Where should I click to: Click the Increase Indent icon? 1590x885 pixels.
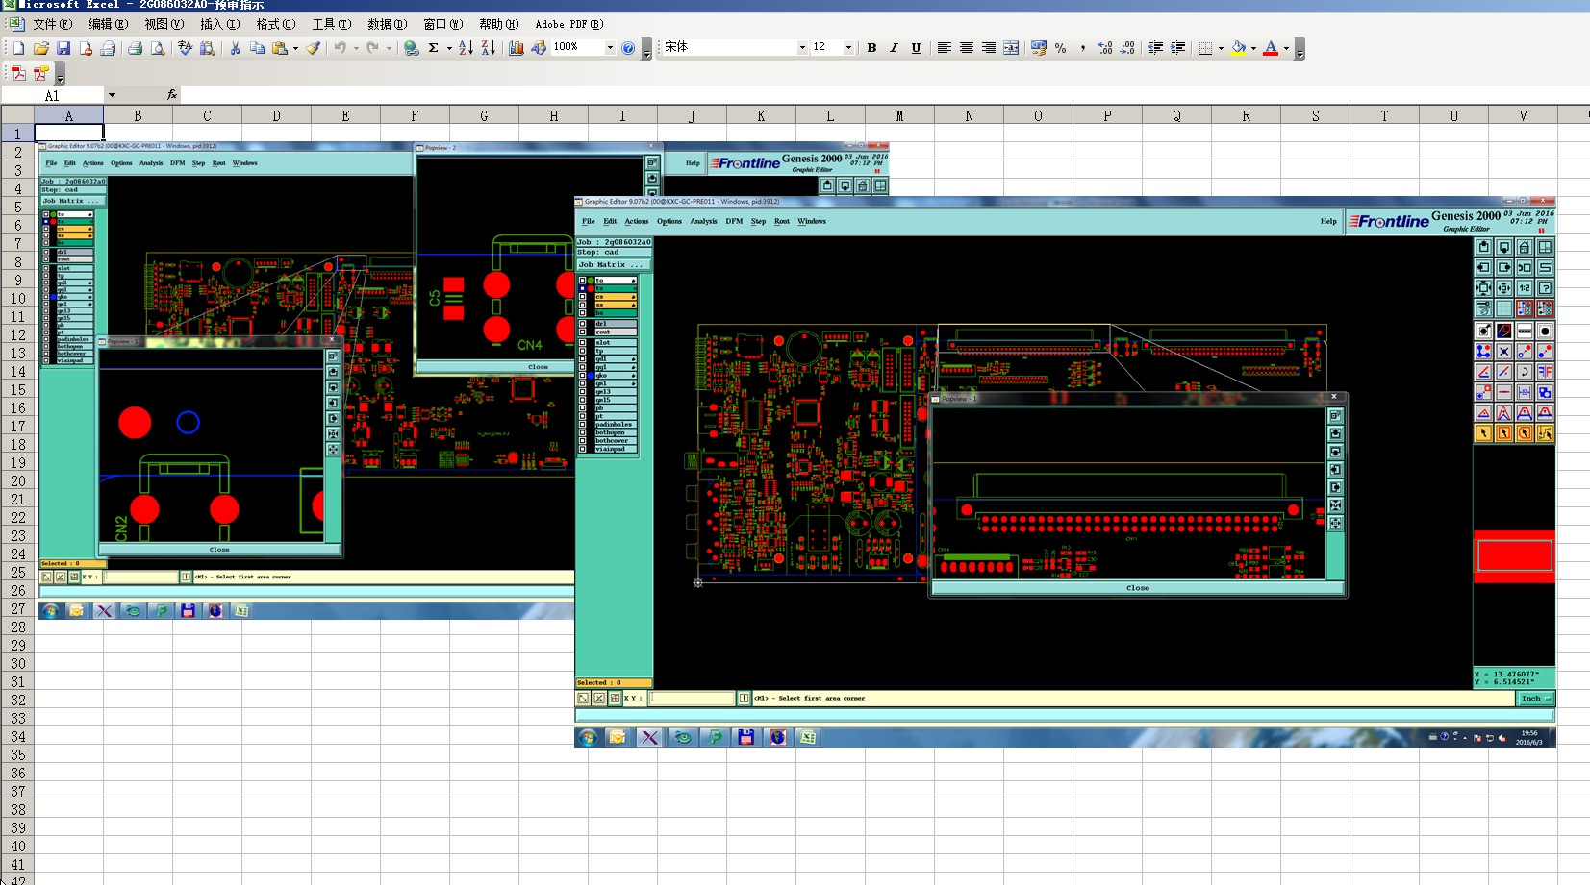pyautogui.click(x=1177, y=48)
